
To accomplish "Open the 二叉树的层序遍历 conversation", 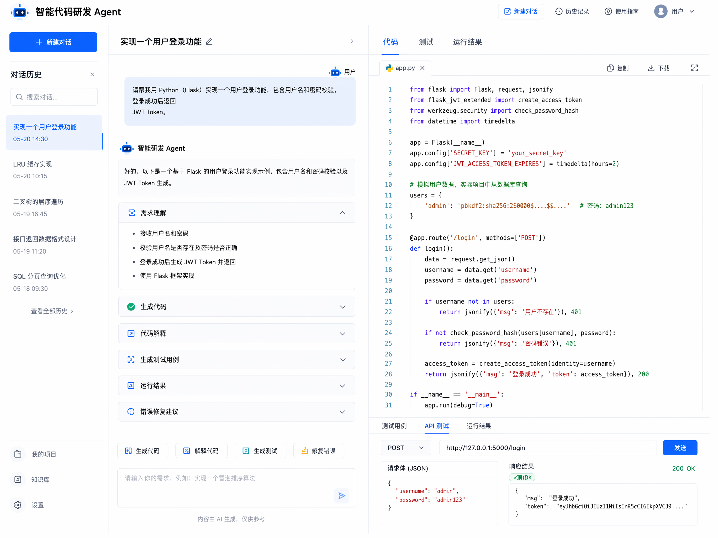I will pyautogui.click(x=54, y=207).
